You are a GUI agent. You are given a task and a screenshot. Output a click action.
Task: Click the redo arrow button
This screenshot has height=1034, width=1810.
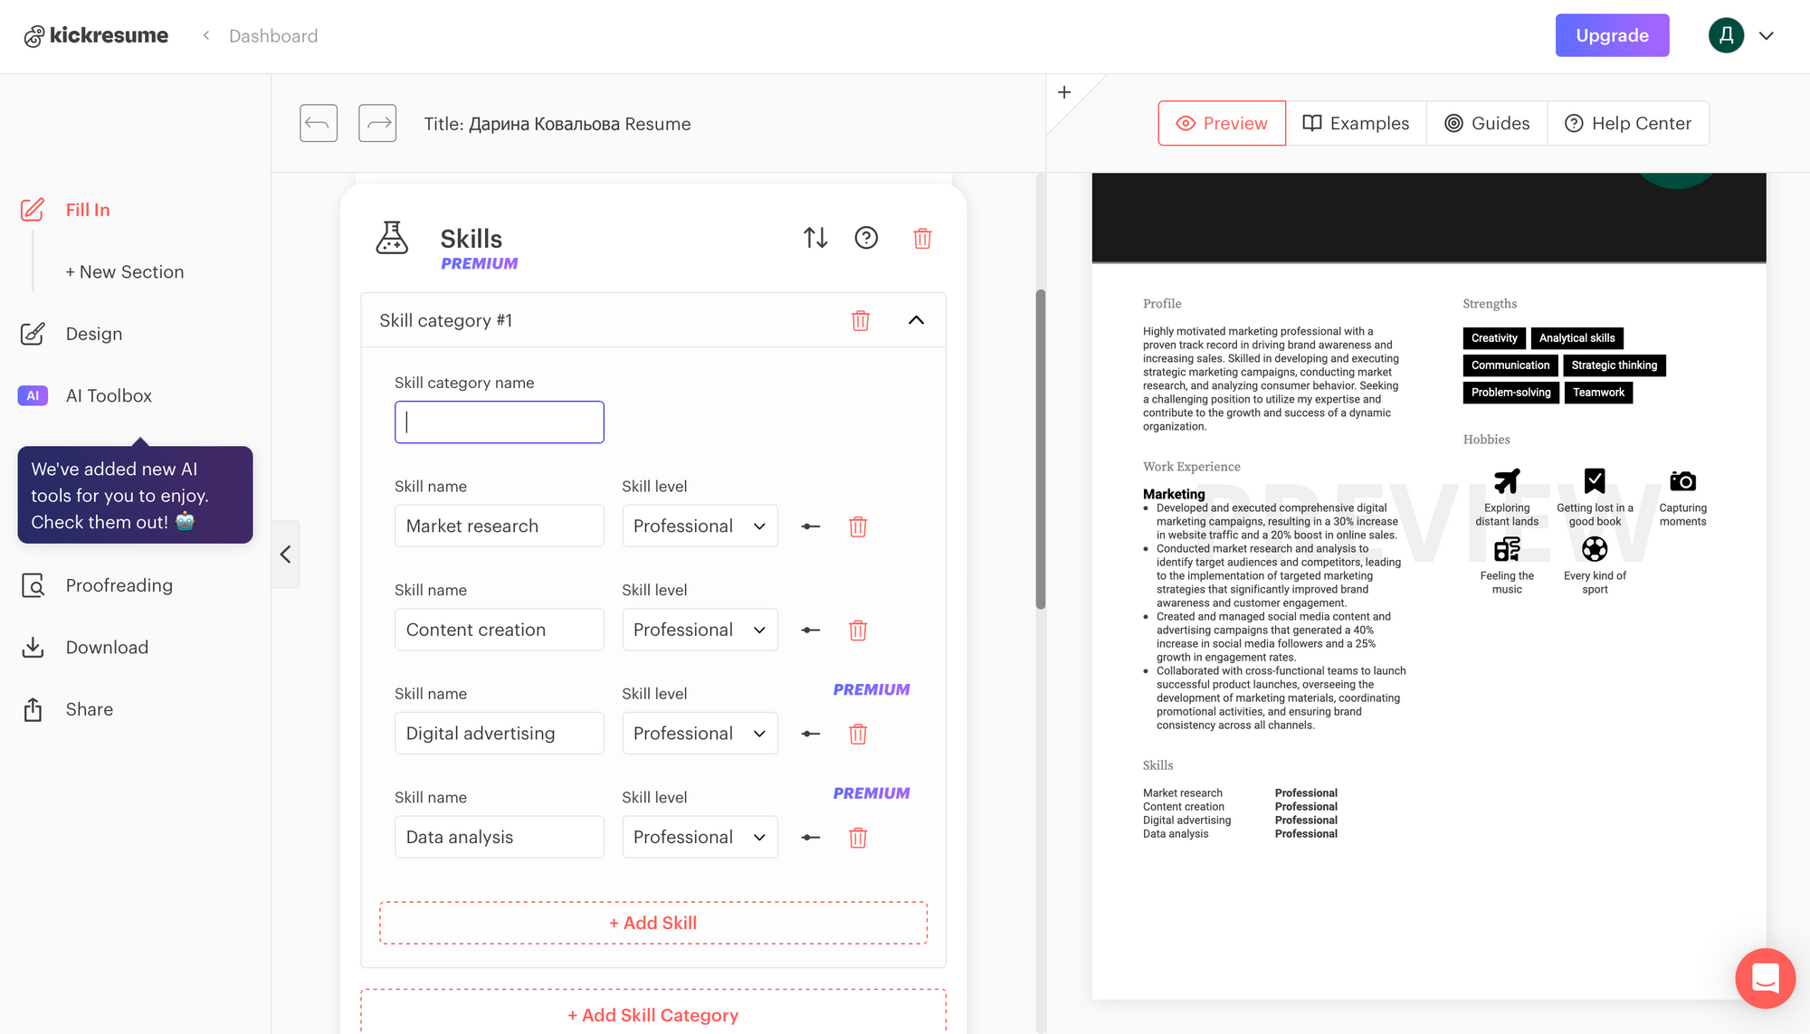[x=377, y=123]
